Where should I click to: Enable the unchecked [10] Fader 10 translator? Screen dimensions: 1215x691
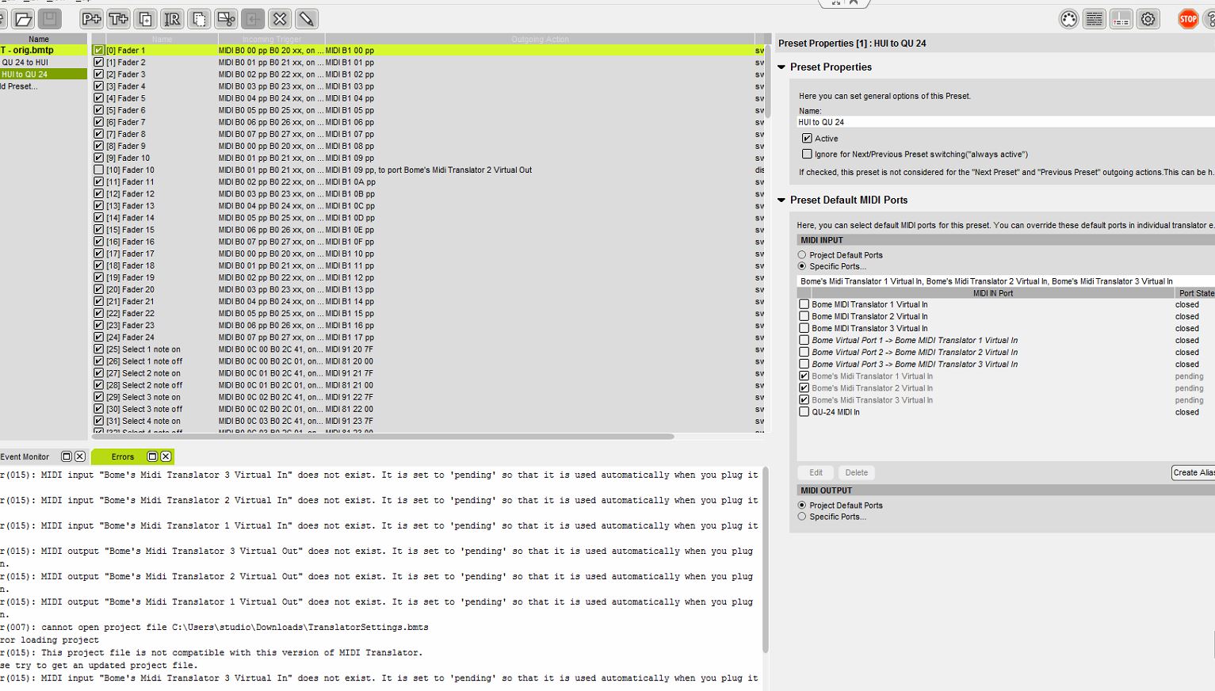(x=99, y=170)
